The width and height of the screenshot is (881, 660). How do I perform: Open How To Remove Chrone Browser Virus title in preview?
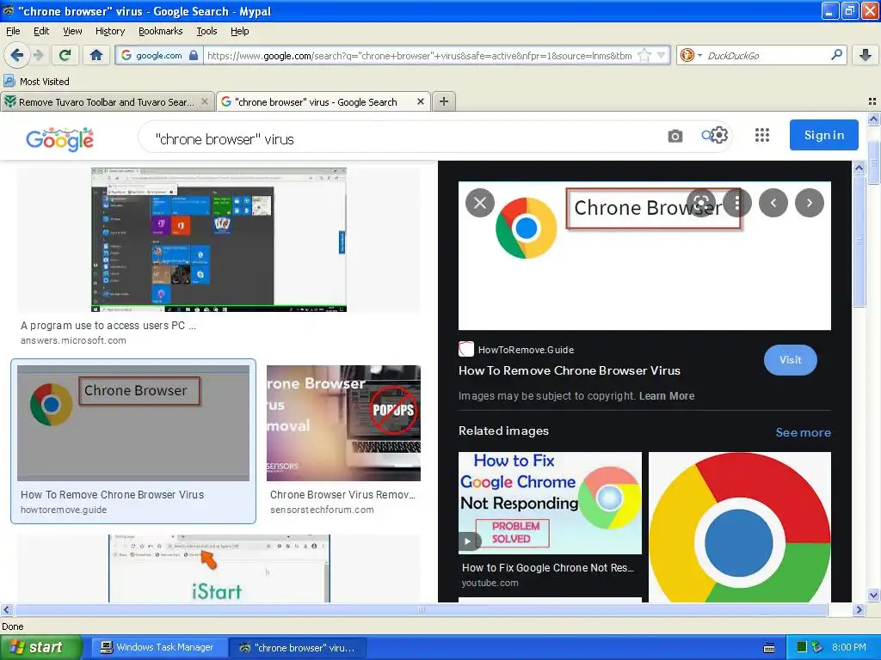pos(570,370)
